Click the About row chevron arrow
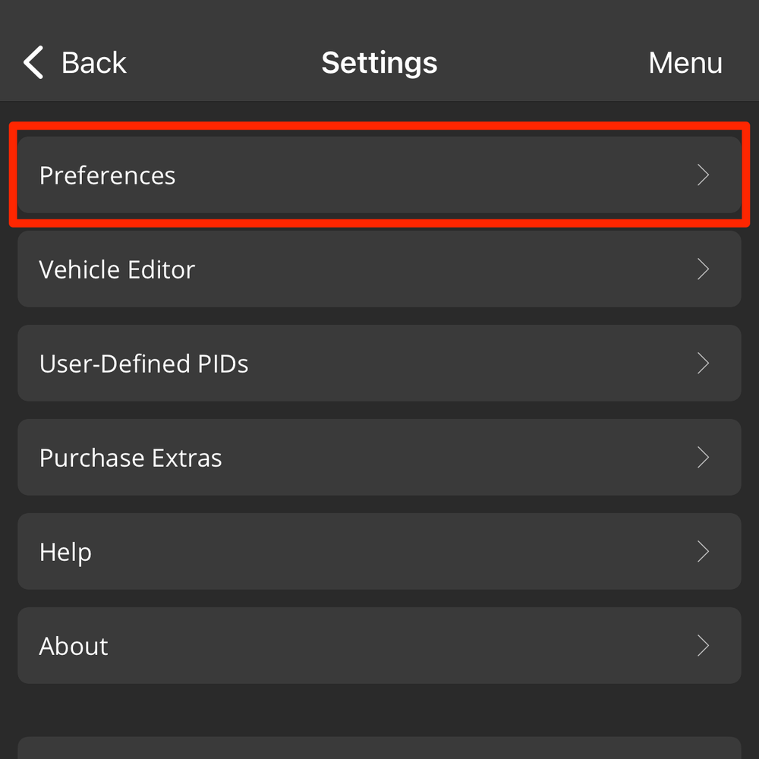The image size is (759, 759). pos(703,646)
